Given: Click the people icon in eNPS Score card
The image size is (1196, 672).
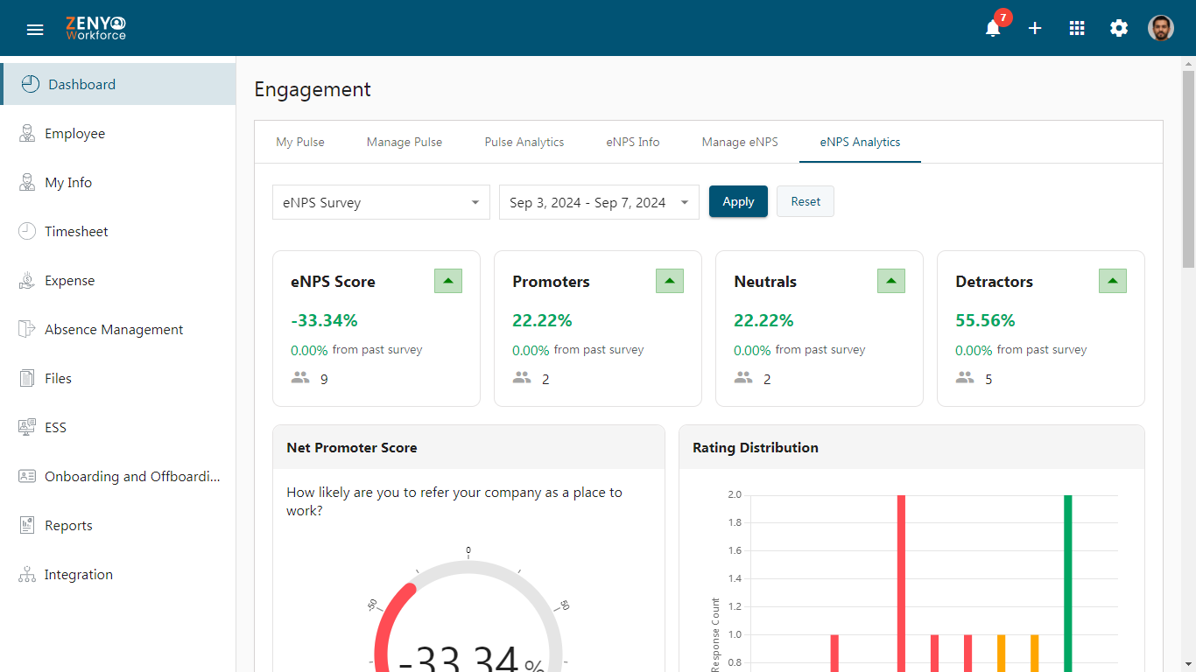Looking at the screenshot, I should pyautogui.click(x=300, y=378).
